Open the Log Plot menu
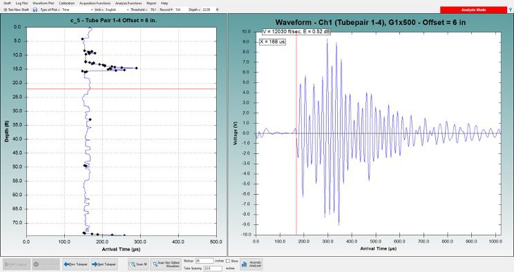This screenshot has height=272, width=514. [21, 3]
